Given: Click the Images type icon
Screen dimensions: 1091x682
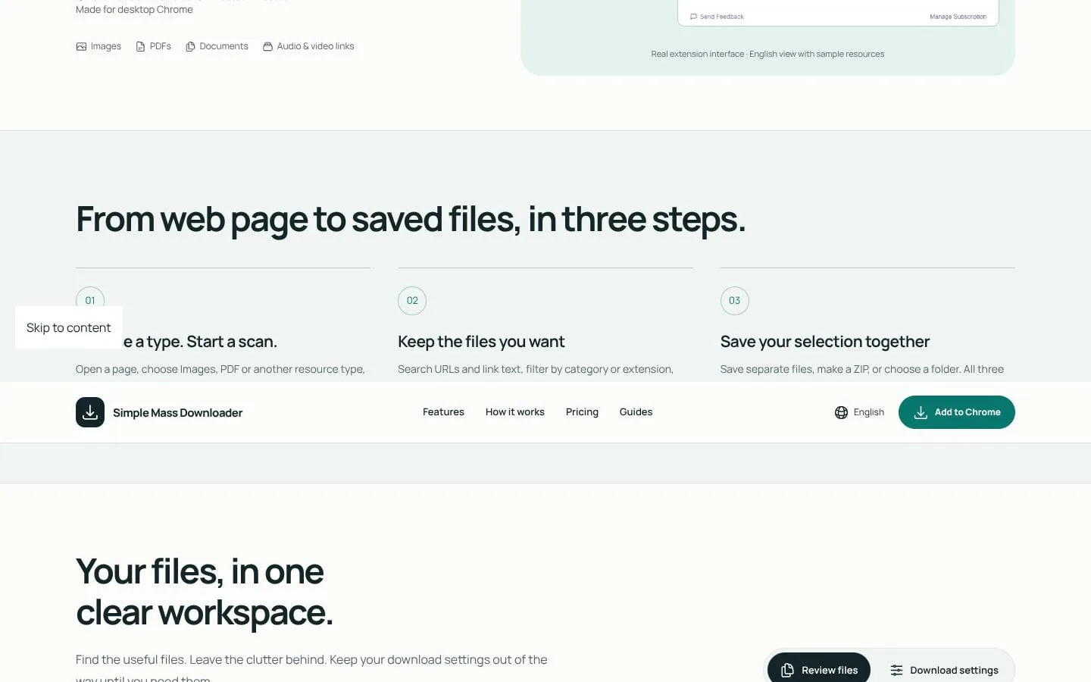Looking at the screenshot, I should point(81,46).
